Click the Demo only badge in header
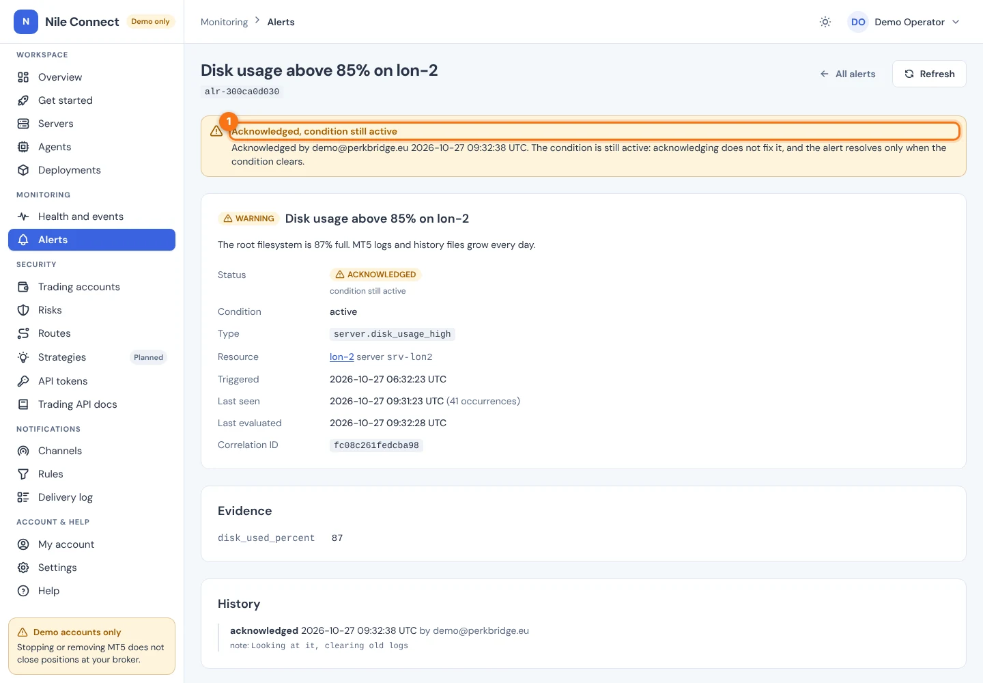The height and width of the screenshot is (683, 983). point(150,22)
